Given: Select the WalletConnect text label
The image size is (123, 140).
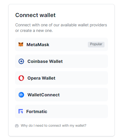Looking at the screenshot, I should coord(43,95).
